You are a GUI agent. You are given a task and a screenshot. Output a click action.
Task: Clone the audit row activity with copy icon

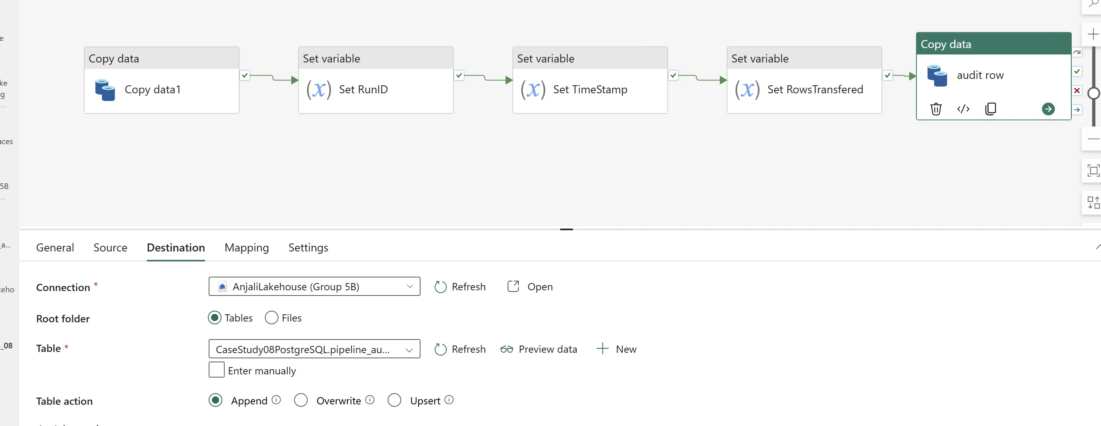tap(990, 109)
